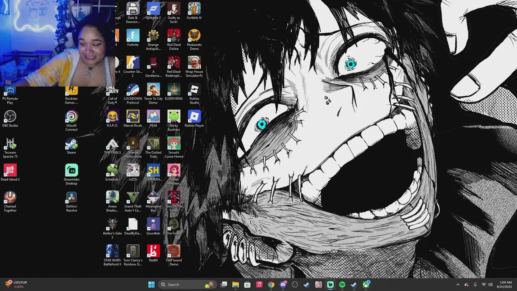
Task: Select The Outlast Trials icon
Action: pos(153,148)
